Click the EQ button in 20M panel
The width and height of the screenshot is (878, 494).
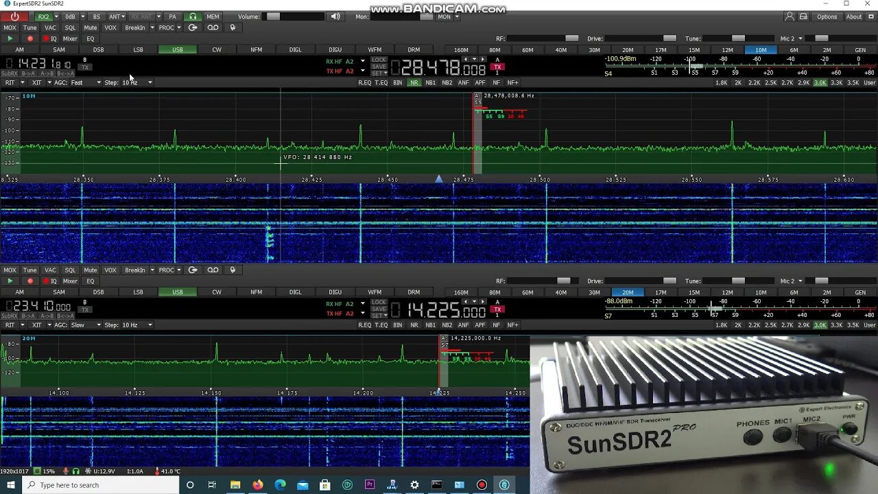pos(90,281)
